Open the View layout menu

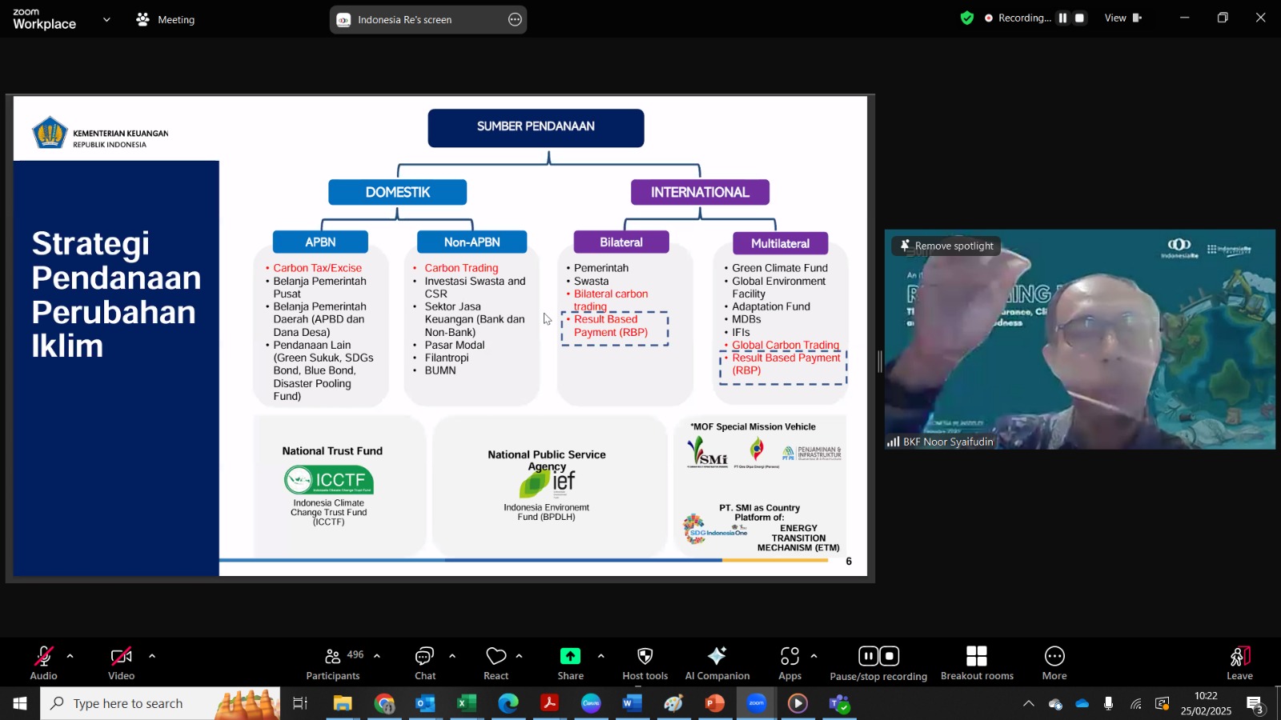[1123, 18]
